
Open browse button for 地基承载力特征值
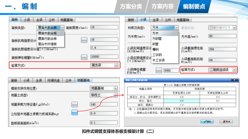(75, 104)
